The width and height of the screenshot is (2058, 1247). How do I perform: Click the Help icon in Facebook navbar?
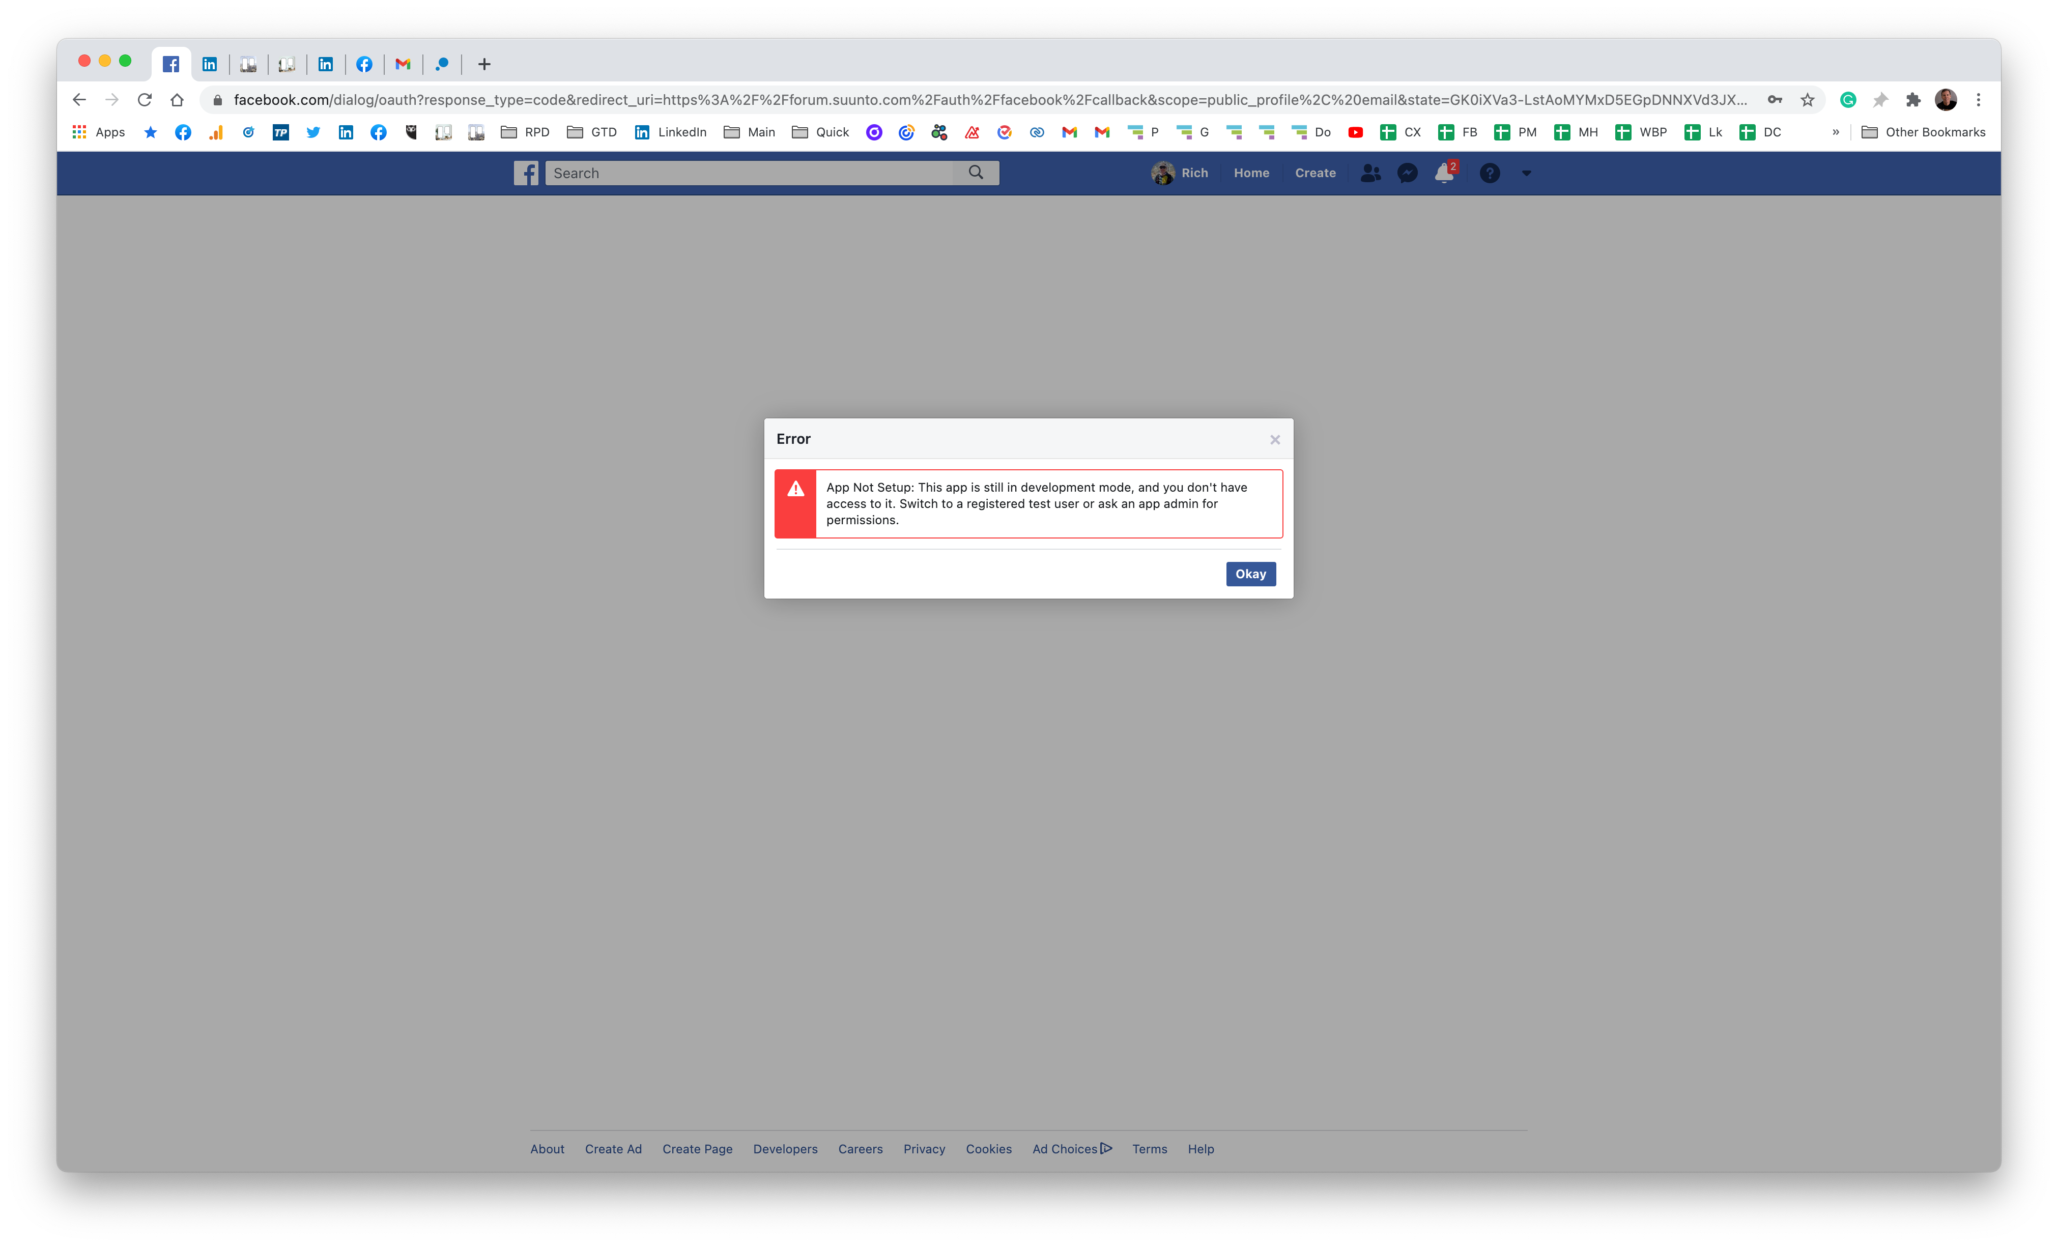pyautogui.click(x=1489, y=172)
